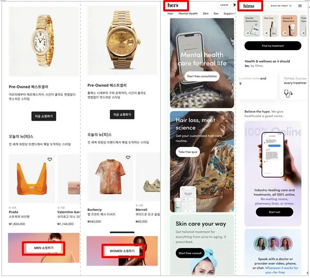Image resolution: width=310 pixels, height=278 pixels.
Task: Click the Find my treatment button
Action: coord(273,46)
